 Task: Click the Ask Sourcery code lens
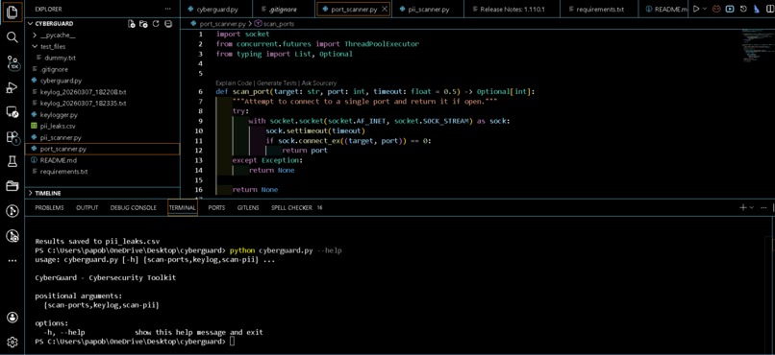pyautogui.click(x=319, y=83)
